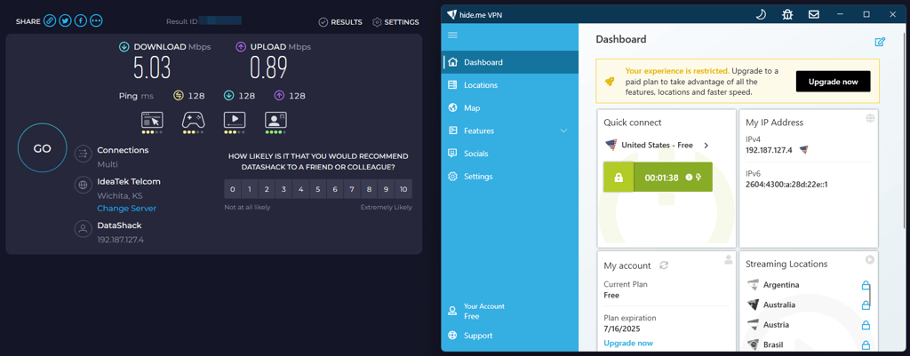Click the globe icon in My IP Address
The image size is (910, 356).
pos(870,118)
